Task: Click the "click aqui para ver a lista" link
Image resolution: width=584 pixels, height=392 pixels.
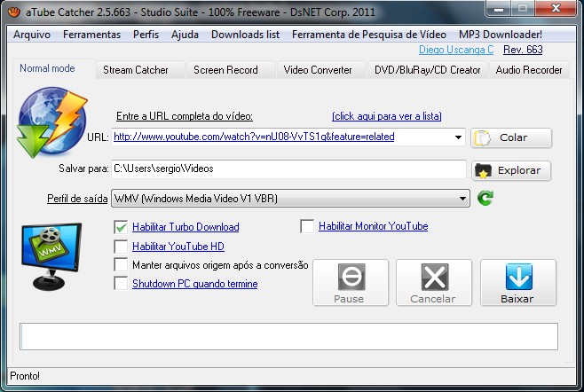Action: [x=387, y=116]
